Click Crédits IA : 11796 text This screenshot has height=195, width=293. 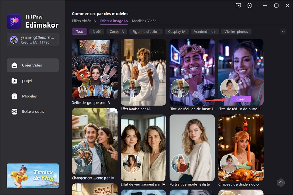coord(35,42)
